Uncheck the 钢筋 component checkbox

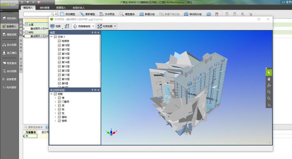tap(55, 94)
